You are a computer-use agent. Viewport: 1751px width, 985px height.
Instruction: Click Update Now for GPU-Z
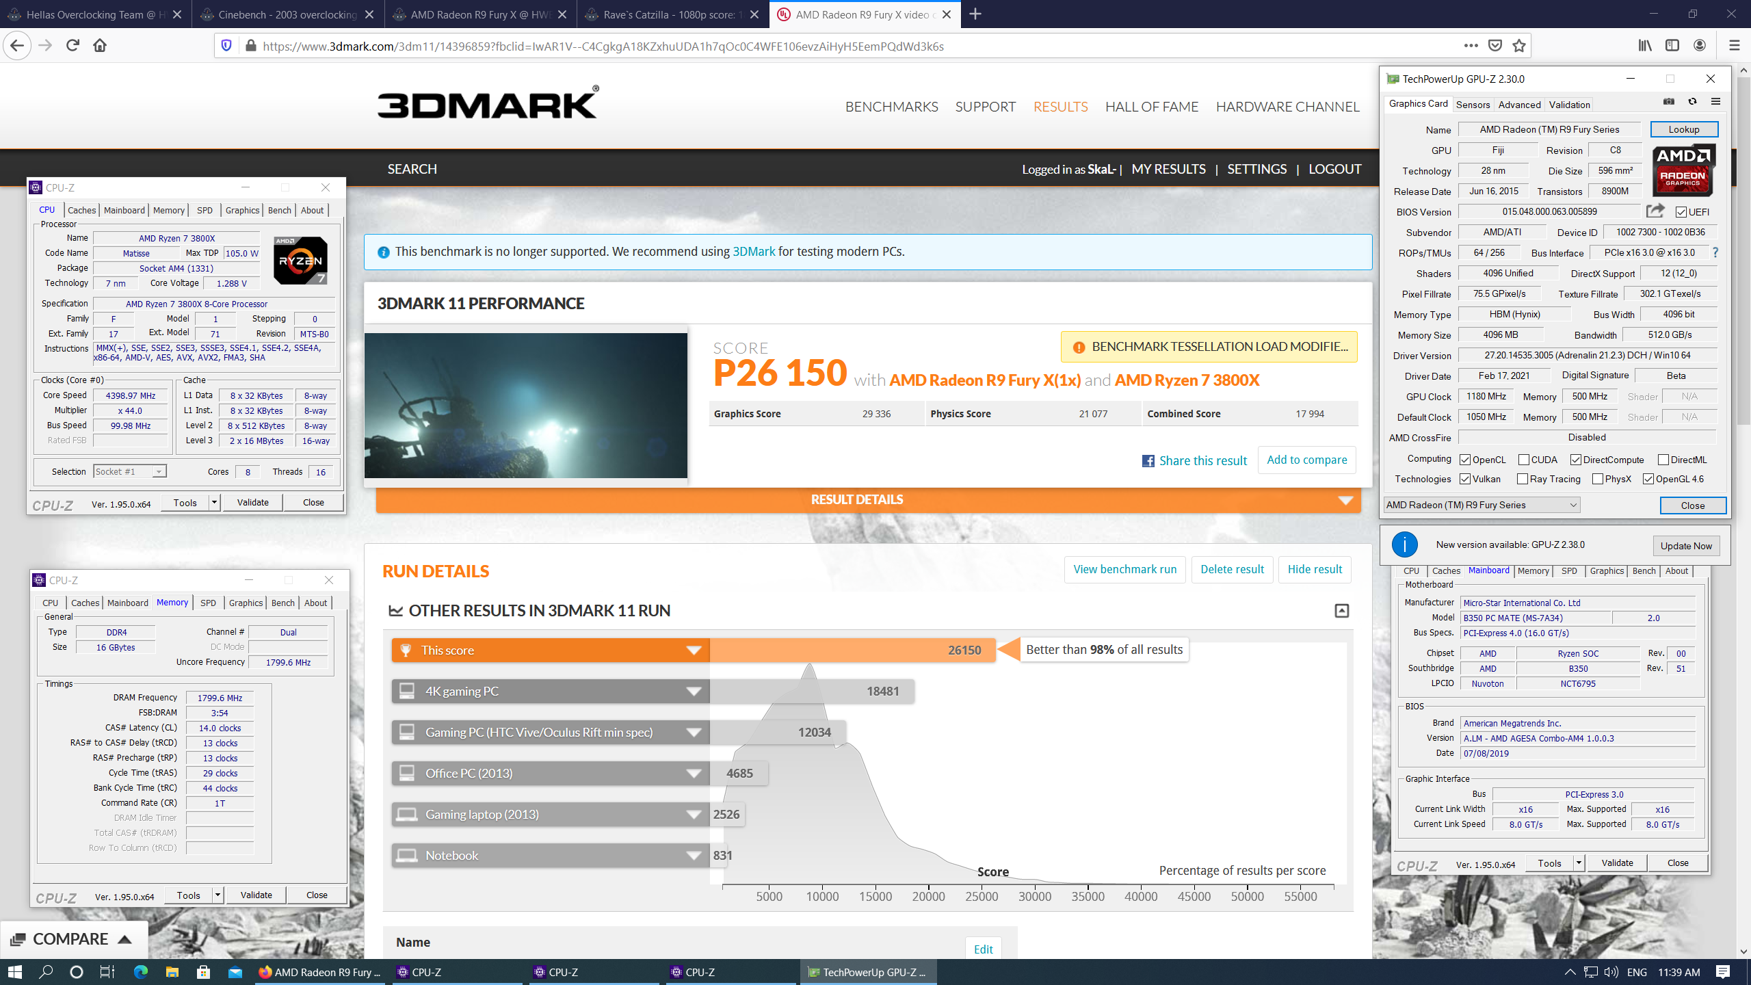(x=1686, y=546)
